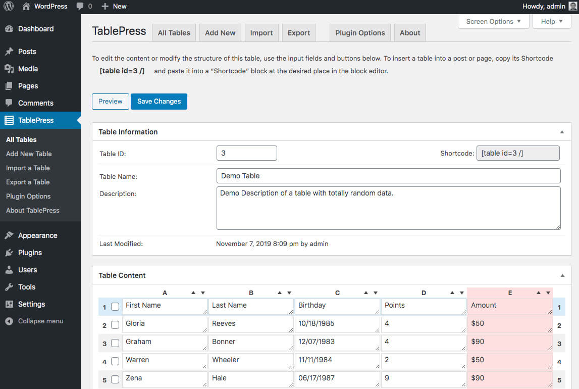Click the Appearance paintbrush icon
Screen dimensions: 579x389
9,235
